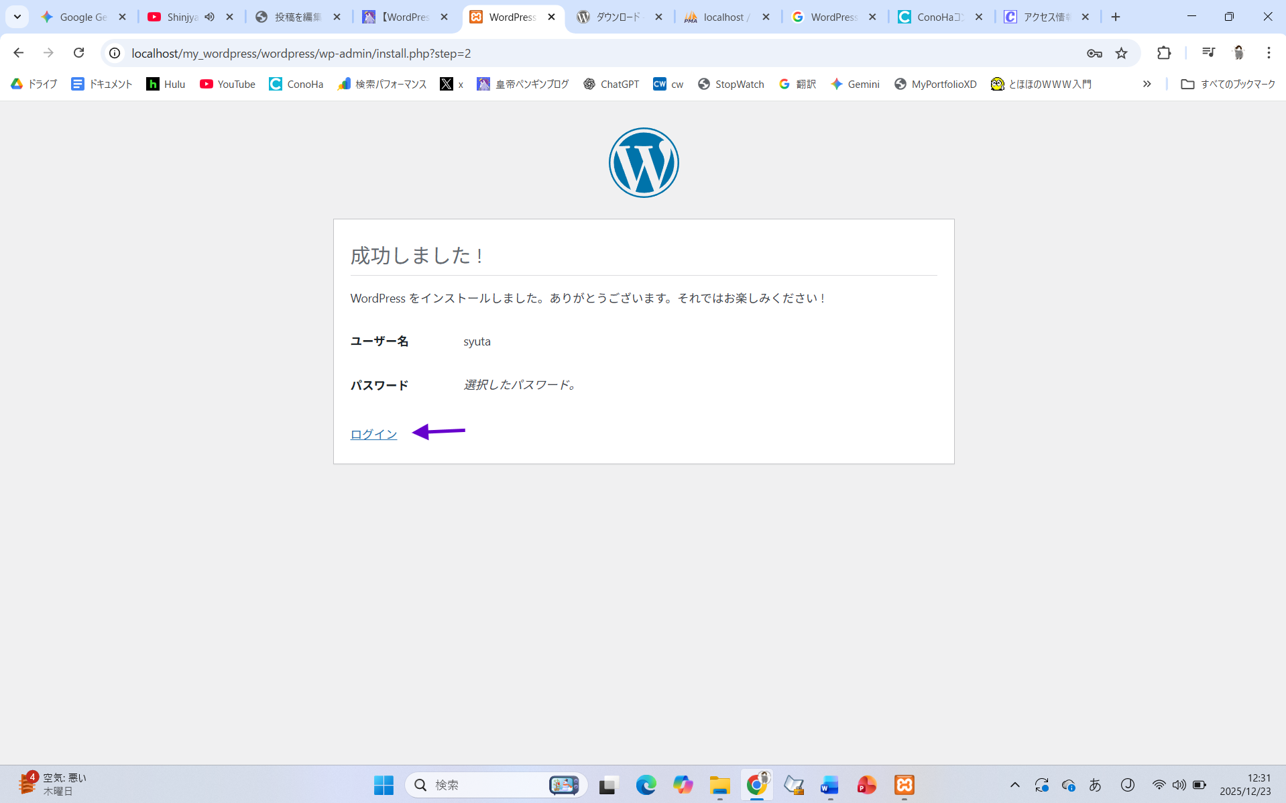Switch to the Google Gemini tab
Image resolution: width=1286 pixels, height=803 pixels.
click(82, 17)
